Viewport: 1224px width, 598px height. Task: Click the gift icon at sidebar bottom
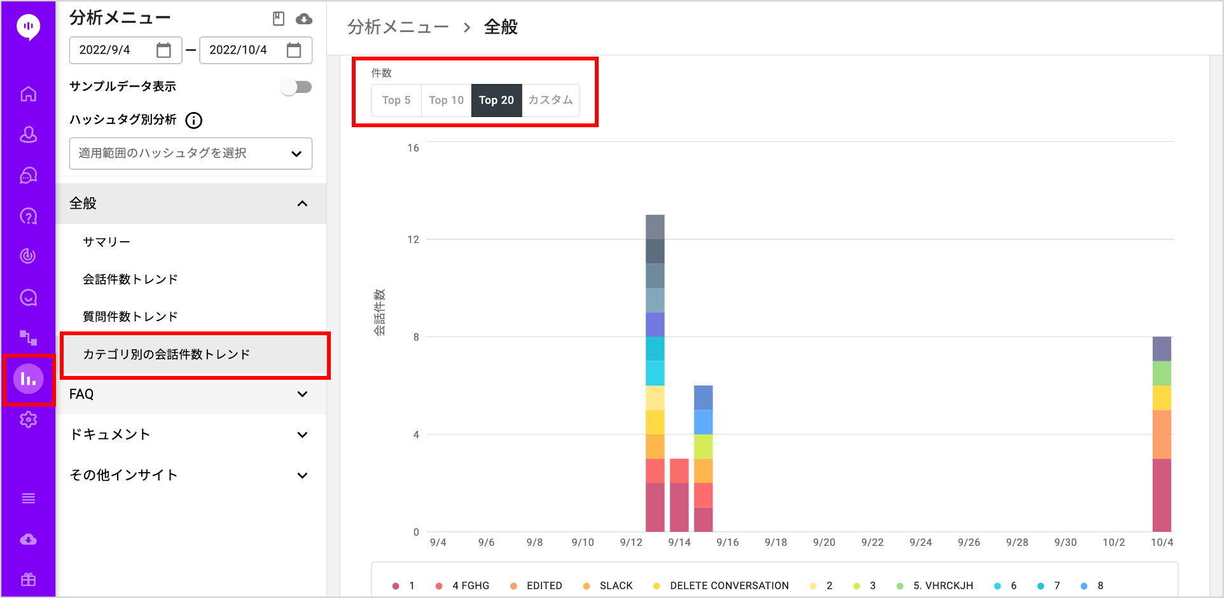coord(28,580)
